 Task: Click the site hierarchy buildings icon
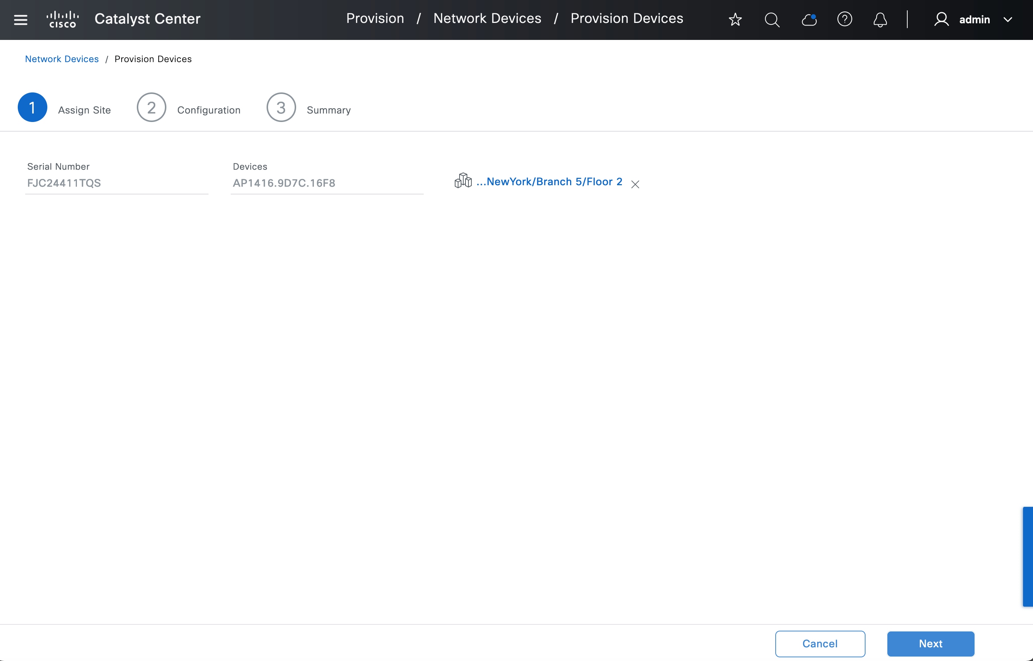click(463, 181)
